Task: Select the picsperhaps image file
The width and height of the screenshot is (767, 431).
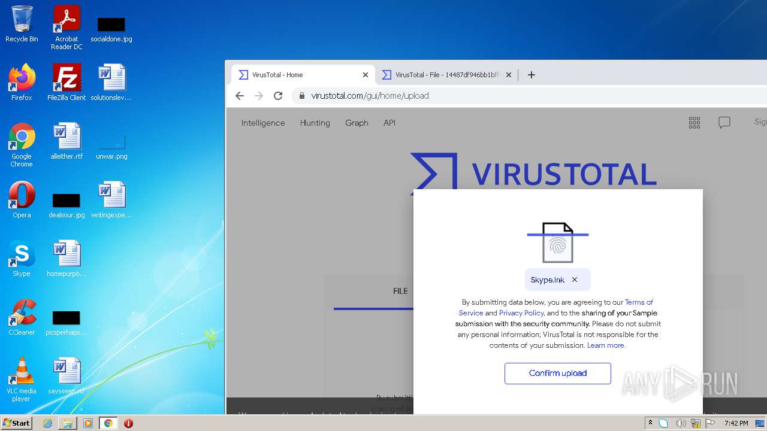Action: point(67,322)
